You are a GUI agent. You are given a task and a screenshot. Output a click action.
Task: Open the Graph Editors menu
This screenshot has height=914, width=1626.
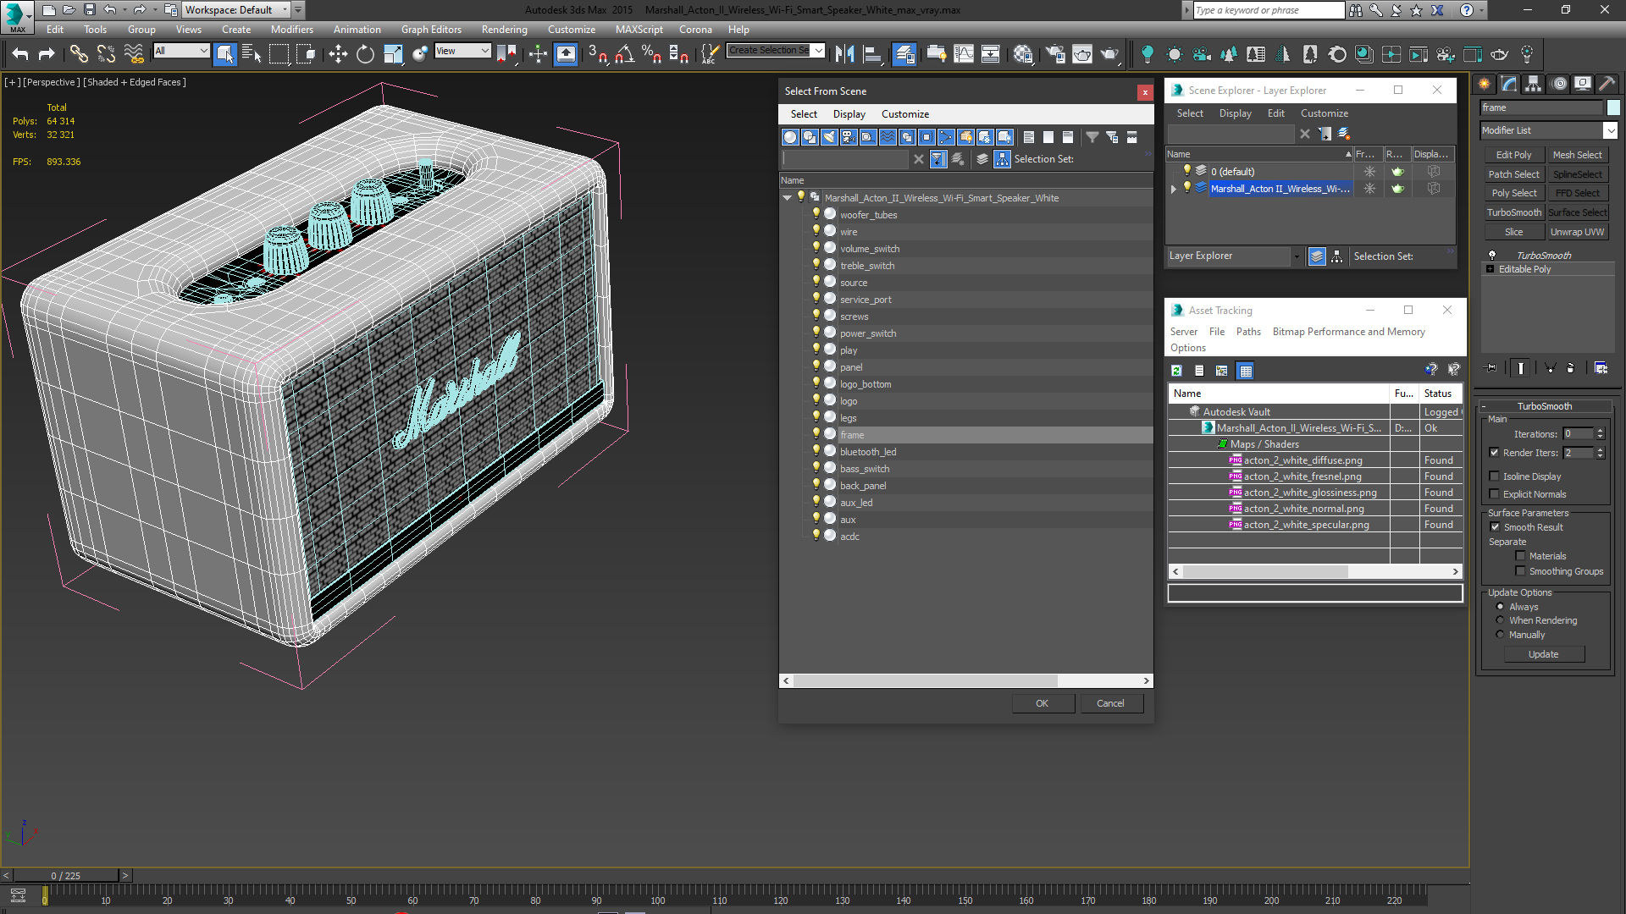click(431, 30)
